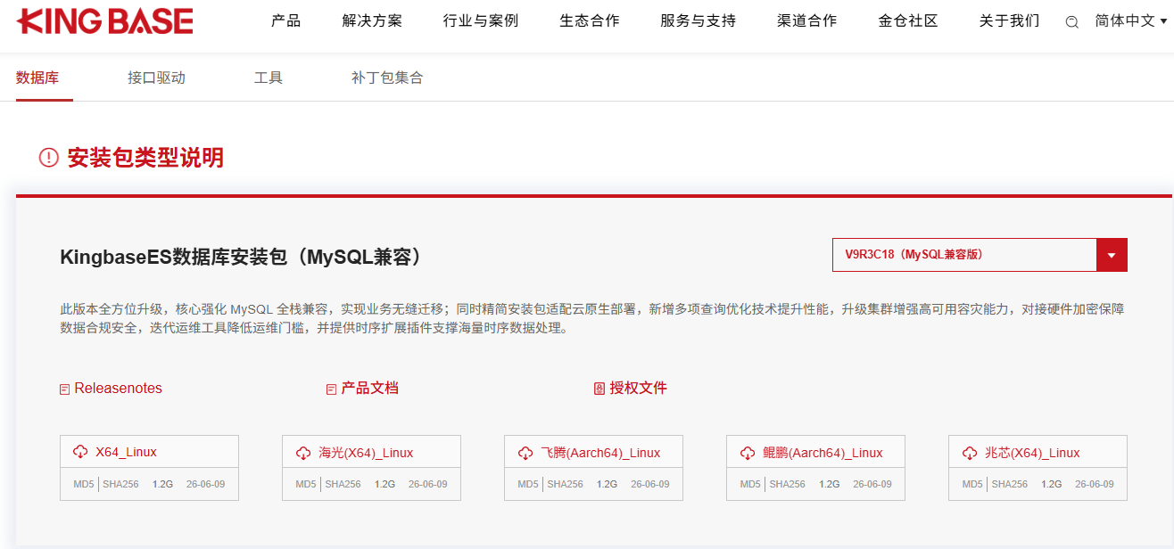Image resolution: width=1174 pixels, height=549 pixels.
Task: Open the 渠道合作 menu
Action: pos(807,20)
